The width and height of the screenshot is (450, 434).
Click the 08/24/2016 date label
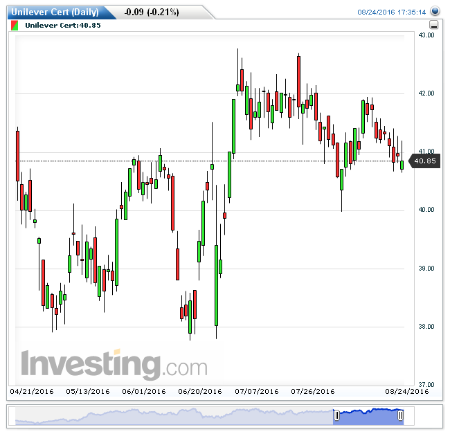pos(407,392)
